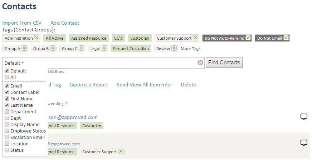This screenshot has width=312, height=160.
Task: Remove the Do Not Email tag
Action: 286,38
